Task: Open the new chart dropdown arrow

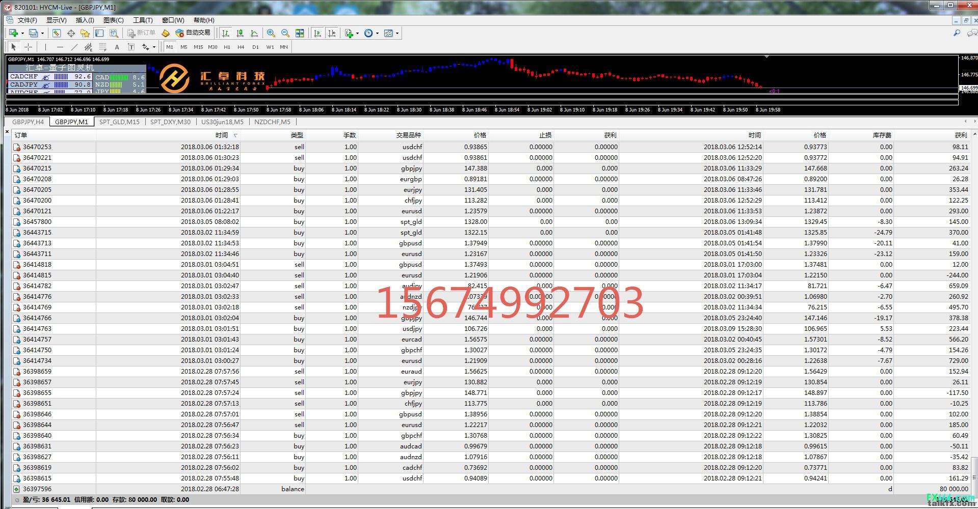Action: pyautogui.click(x=23, y=33)
